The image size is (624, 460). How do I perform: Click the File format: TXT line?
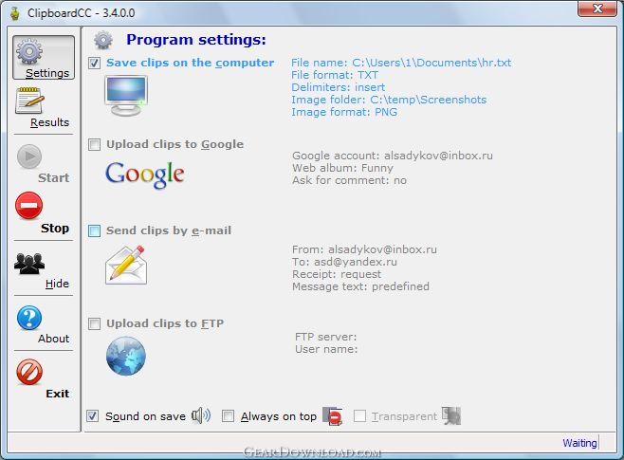tap(335, 75)
